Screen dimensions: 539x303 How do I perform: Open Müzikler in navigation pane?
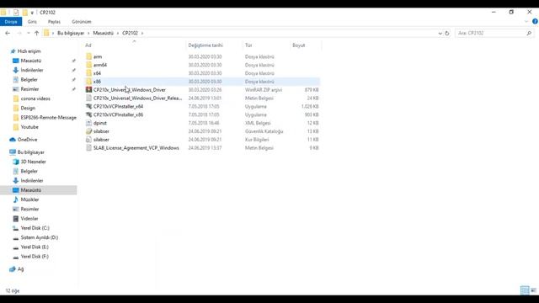(x=29, y=199)
